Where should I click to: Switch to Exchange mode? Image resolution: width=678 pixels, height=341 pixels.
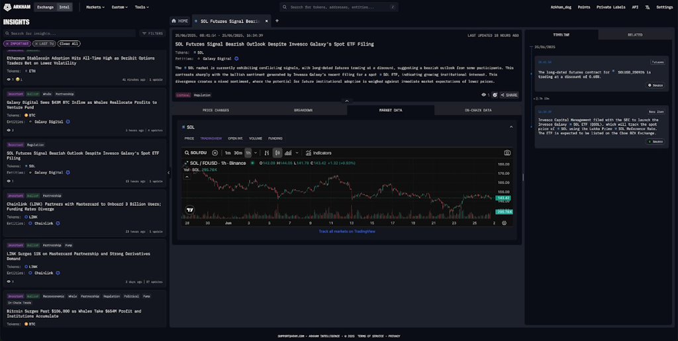[45, 7]
